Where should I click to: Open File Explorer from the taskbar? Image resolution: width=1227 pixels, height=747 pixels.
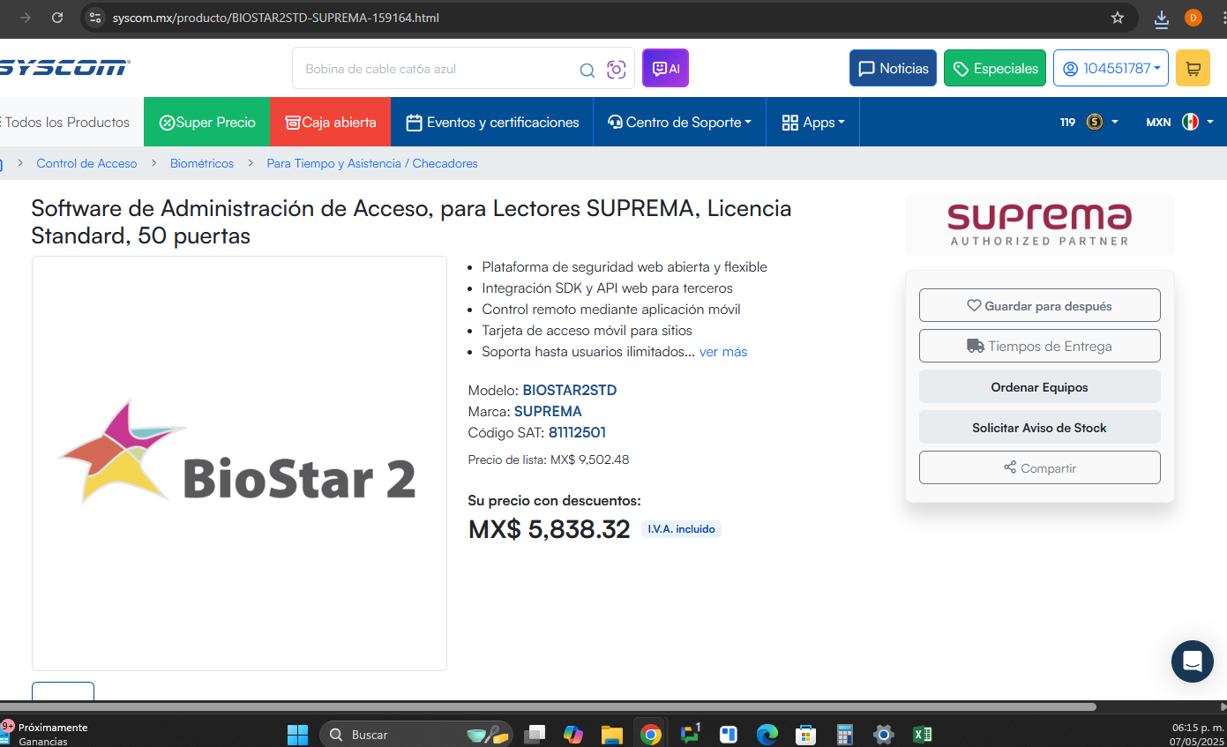click(x=611, y=734)
